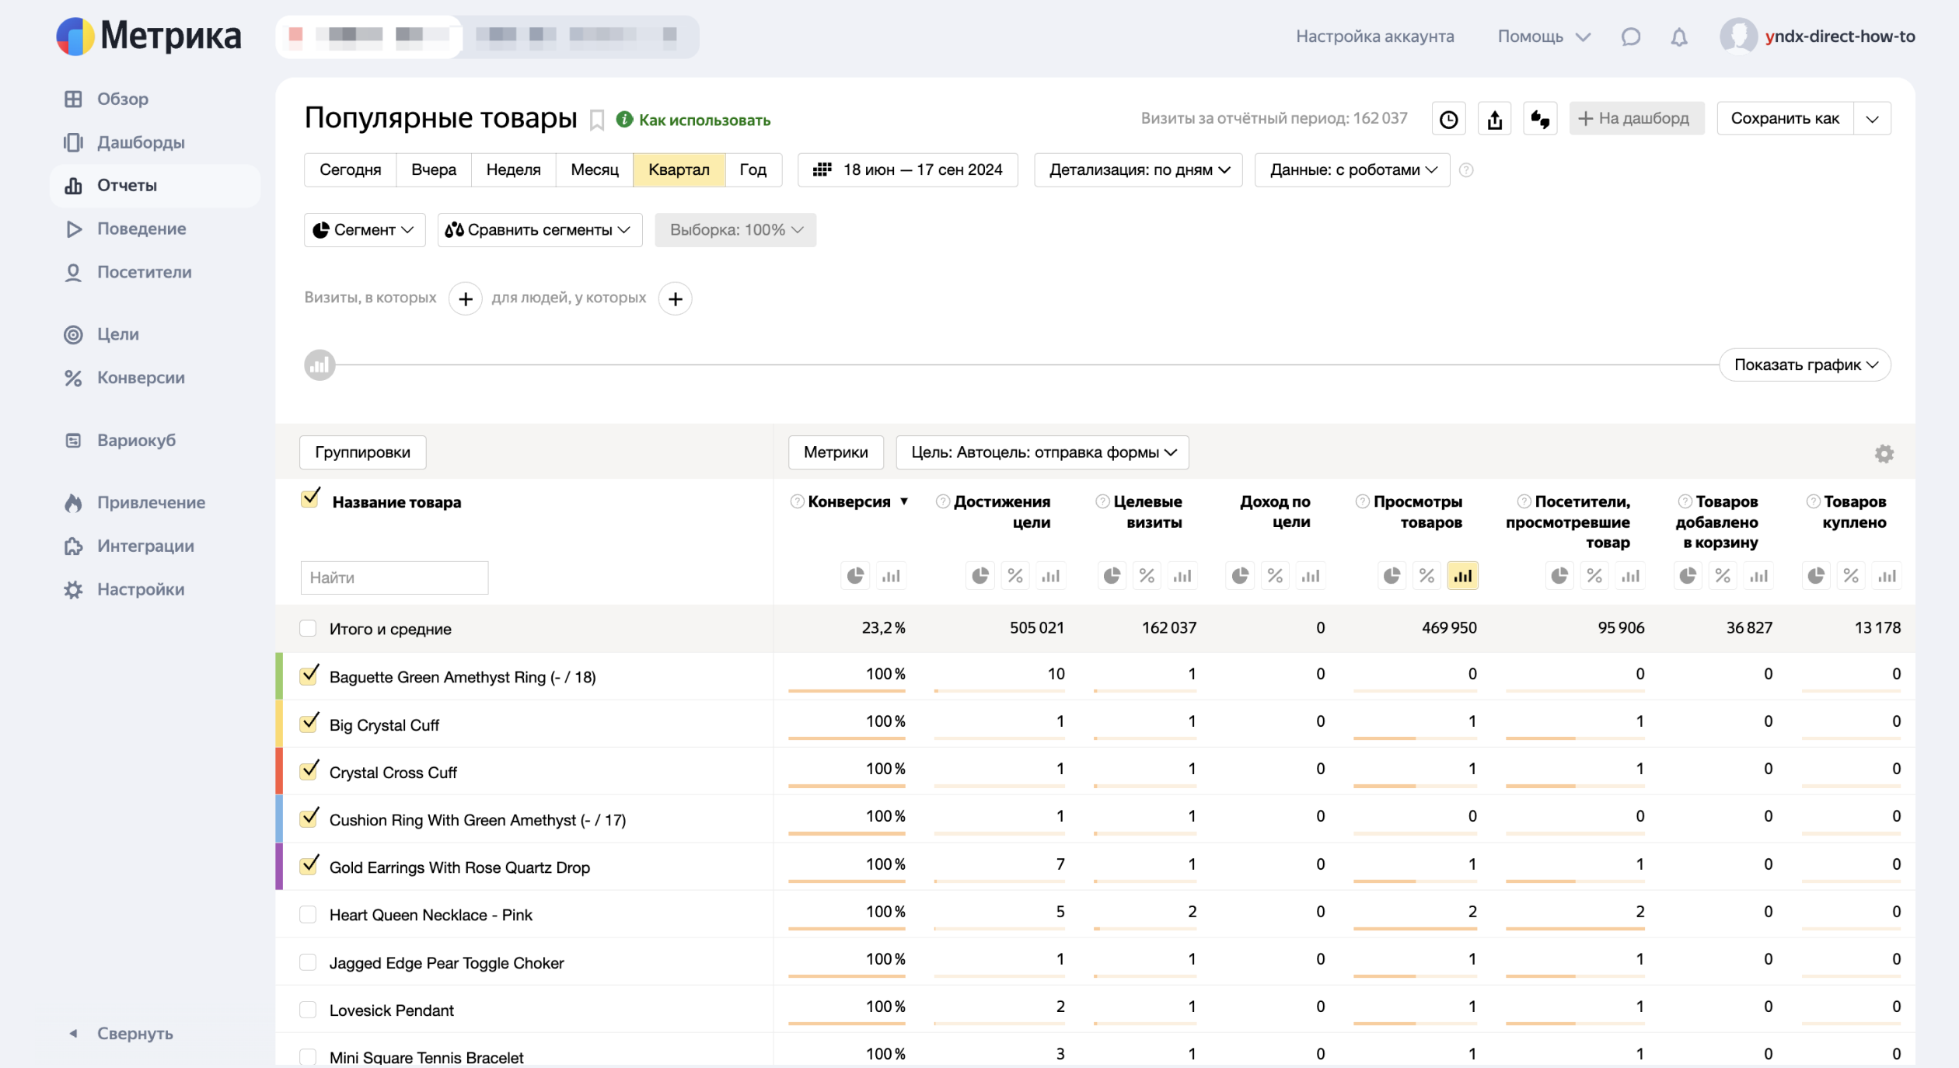Check the Heart Queen Necklace - Pink checkbox

pos(308,915)
